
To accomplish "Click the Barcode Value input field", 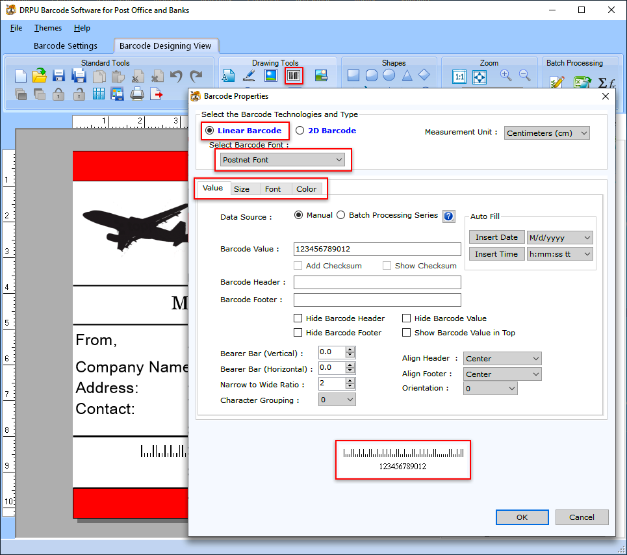I will click(x=377, y=249).
